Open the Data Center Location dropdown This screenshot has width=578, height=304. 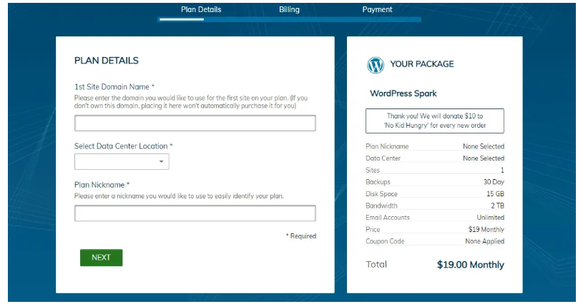(122, 162)
